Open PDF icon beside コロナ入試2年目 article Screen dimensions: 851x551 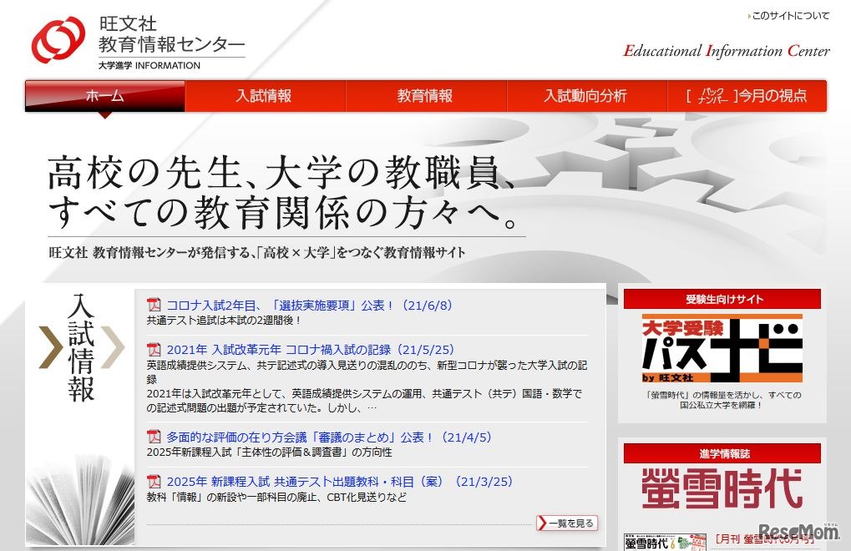pyautogui.click(x=154, y=306)
